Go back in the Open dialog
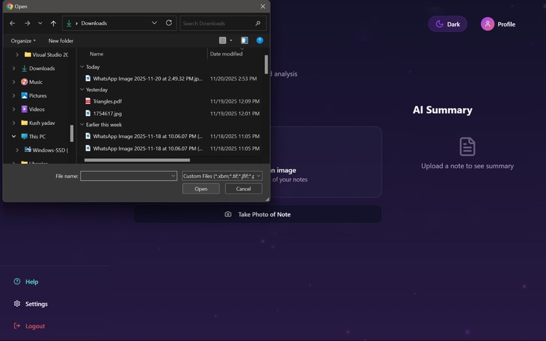 [x=13, y=23]
